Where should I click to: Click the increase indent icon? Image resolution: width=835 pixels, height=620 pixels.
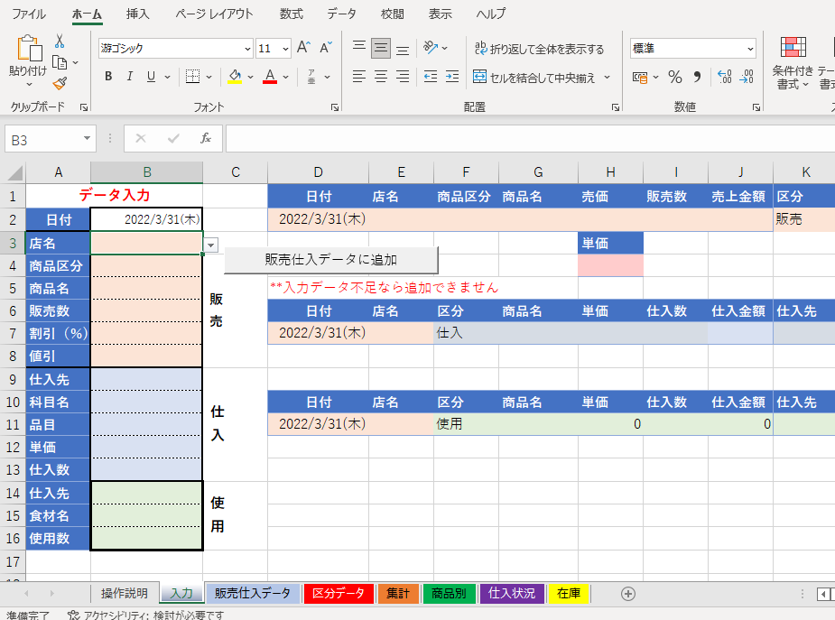tap(452, 78)
